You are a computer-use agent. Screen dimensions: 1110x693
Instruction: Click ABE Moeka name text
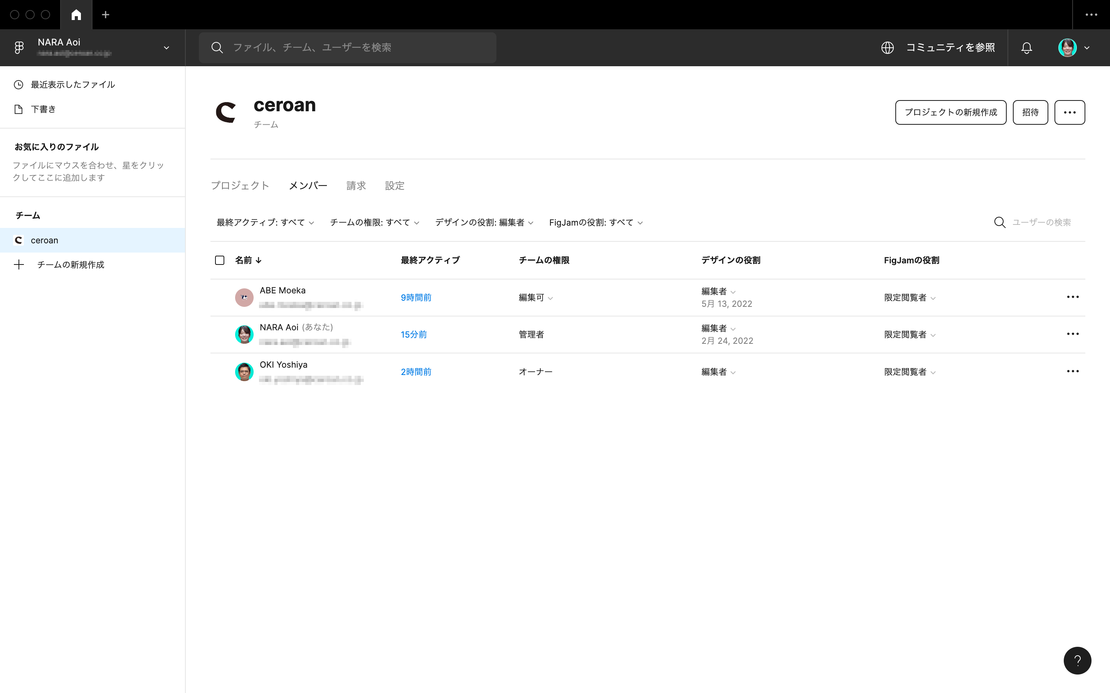point(283,290)
